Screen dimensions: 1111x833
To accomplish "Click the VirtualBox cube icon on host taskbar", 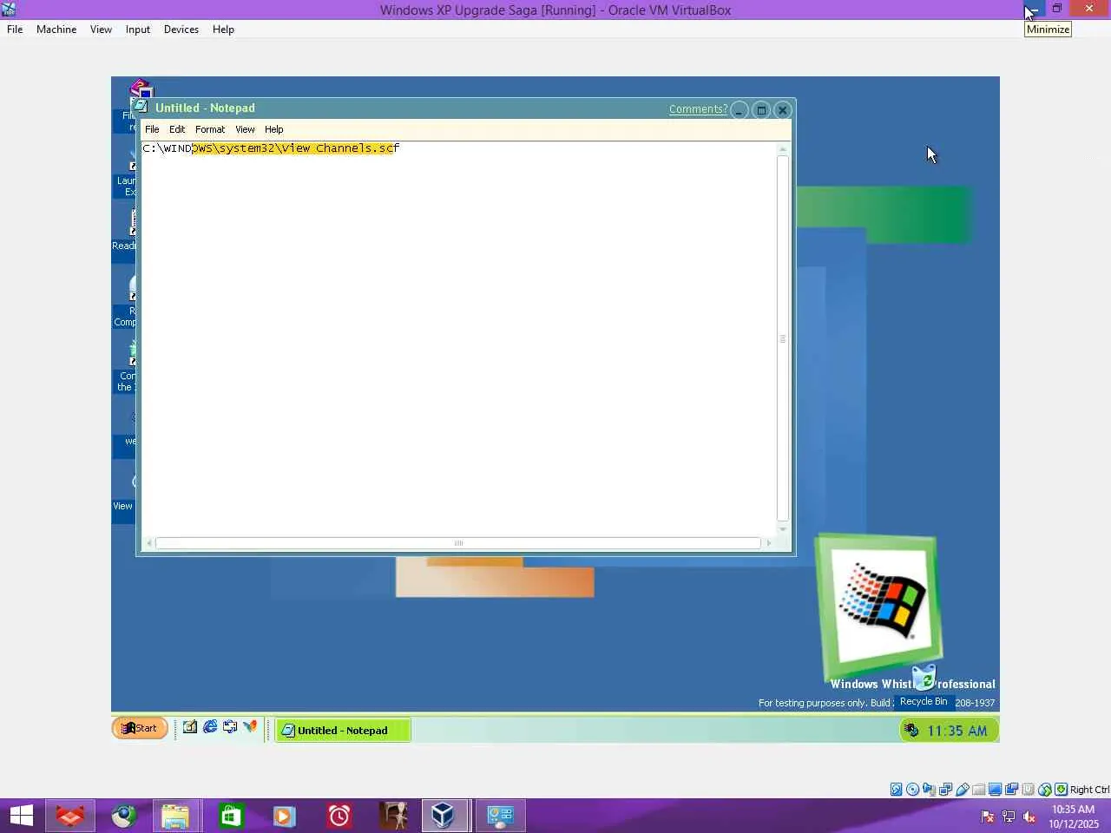I will pyautogui.click(x=445, y=816).
